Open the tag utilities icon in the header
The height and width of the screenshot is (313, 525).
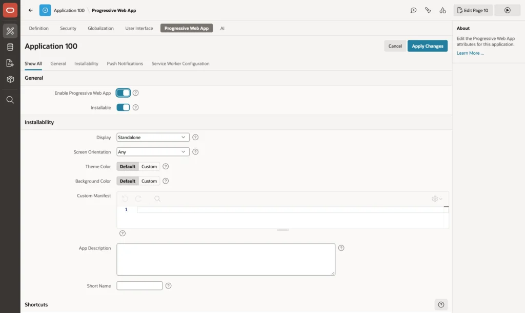[x=428, y=10]
